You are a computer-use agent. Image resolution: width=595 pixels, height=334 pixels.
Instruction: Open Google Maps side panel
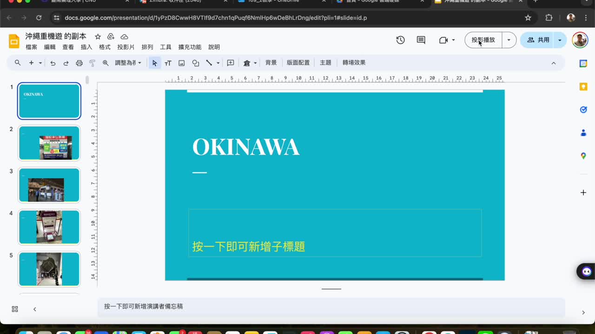coord(583,156)
